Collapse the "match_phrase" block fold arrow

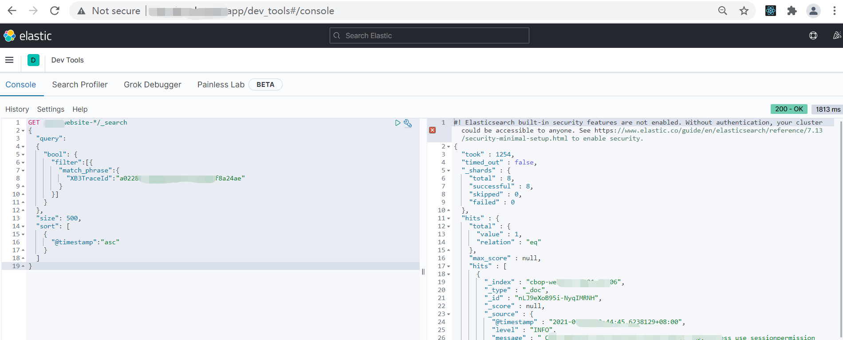click(x=23, y=171)
